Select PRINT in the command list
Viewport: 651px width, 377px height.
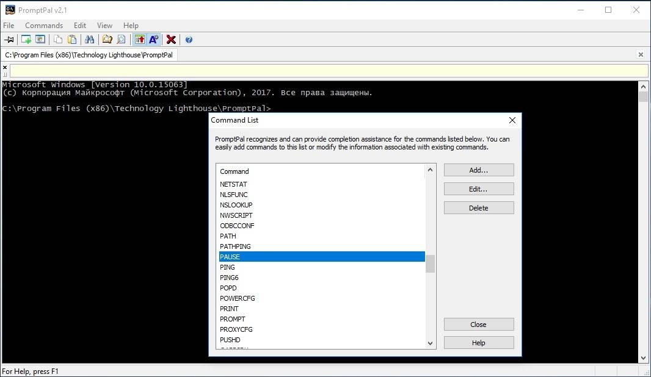click(x=322, y=309)
